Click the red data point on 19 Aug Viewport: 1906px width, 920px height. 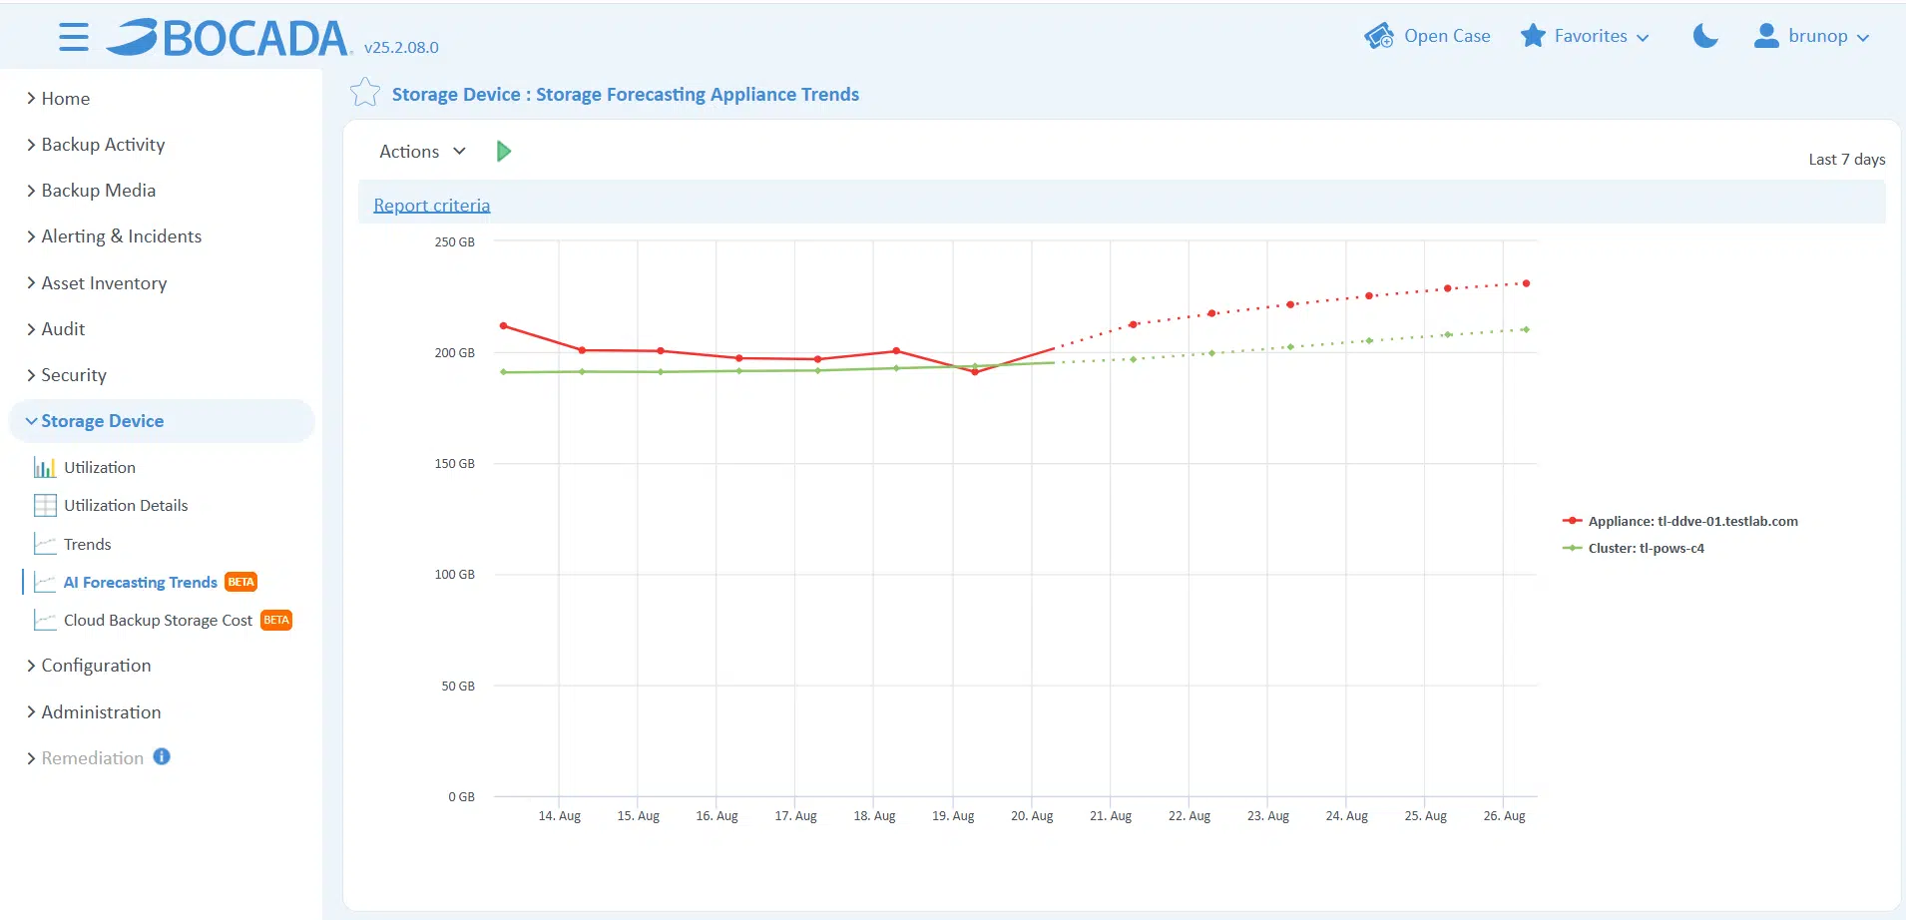[x=975, y=372]
